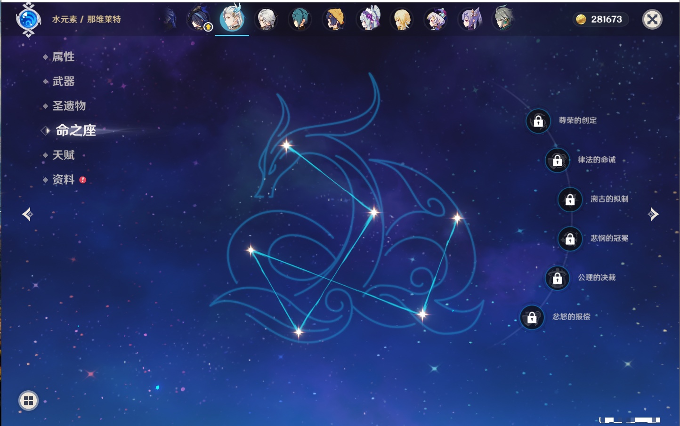Image resolution: width=680 pixels, height=426 pixels.
Task: Select locked constellation 忿怒的报偿
Action: pyautogui.click(x=532, y=318)
